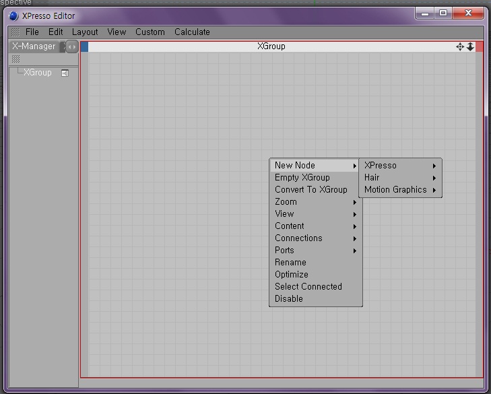Image resolution: width=491 pixels, height=394 pixels.
Task: Expand the Content submenu
Action: pyautogui.click(x=316, y=226)
